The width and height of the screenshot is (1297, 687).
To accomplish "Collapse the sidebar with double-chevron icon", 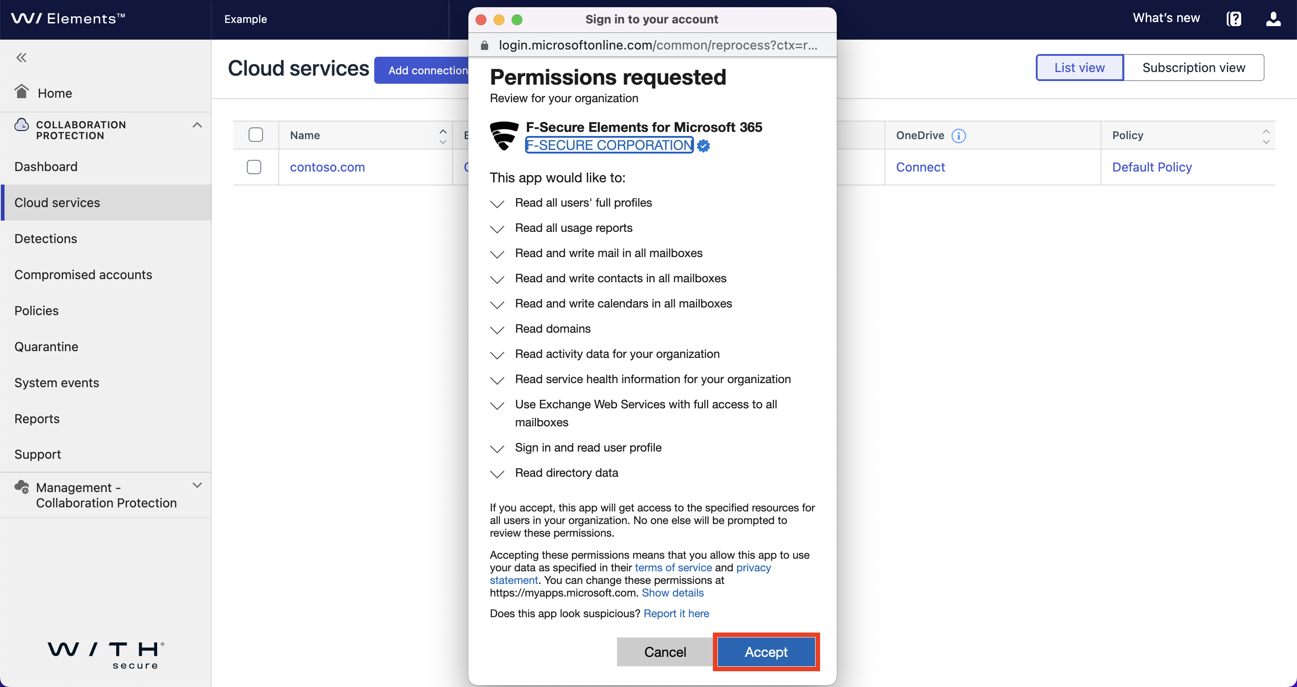I will click(21, 57).
